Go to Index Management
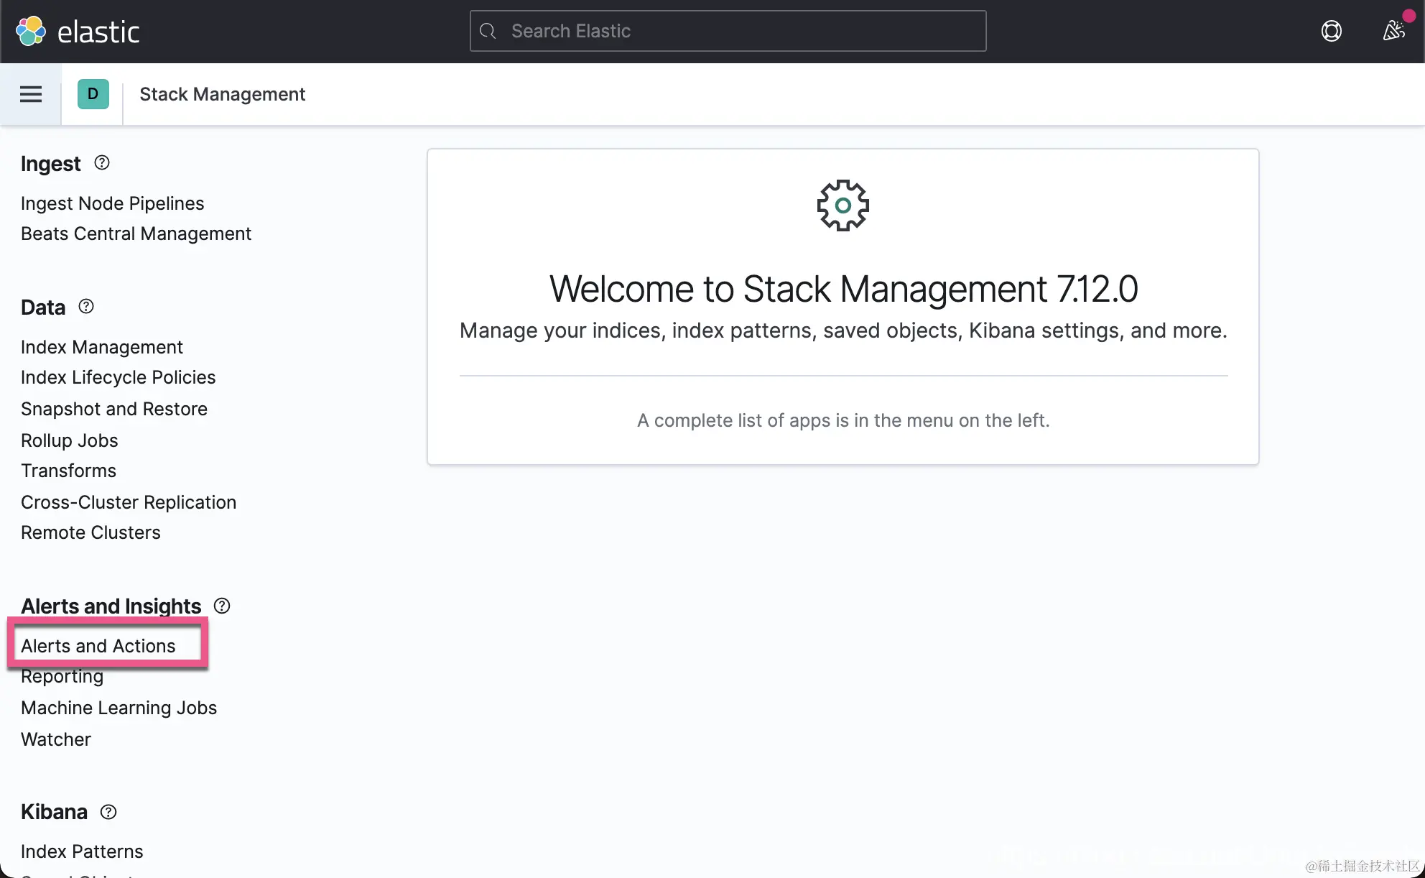Viewport: 1425px width, 878px height. [x=102, y=347]
